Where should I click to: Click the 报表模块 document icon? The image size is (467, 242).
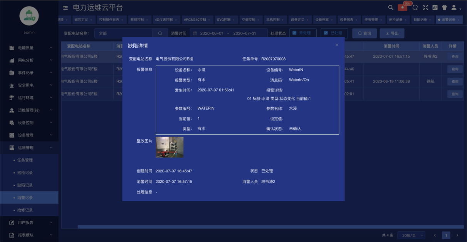pos(12,235)
